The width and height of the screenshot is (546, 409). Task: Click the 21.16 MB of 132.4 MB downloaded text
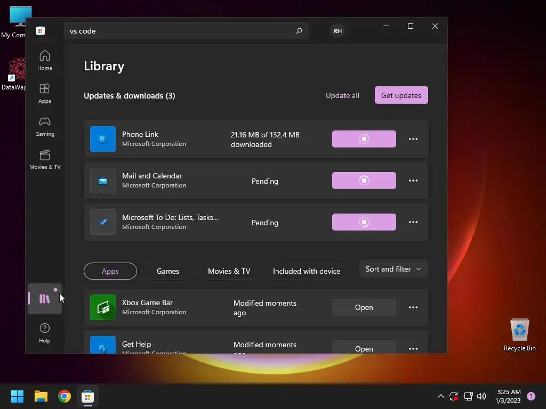click(265, 140)
